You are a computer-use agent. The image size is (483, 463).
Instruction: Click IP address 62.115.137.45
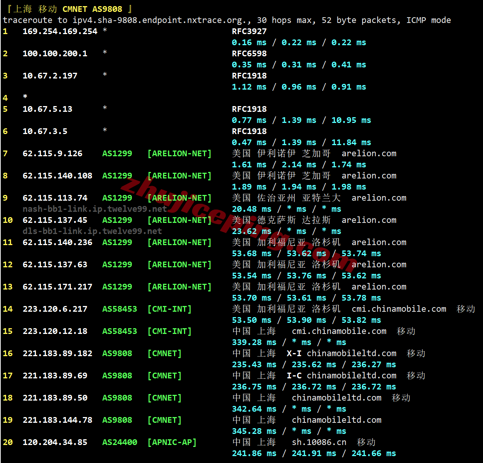pyautogui.click(x=55, y=220)
